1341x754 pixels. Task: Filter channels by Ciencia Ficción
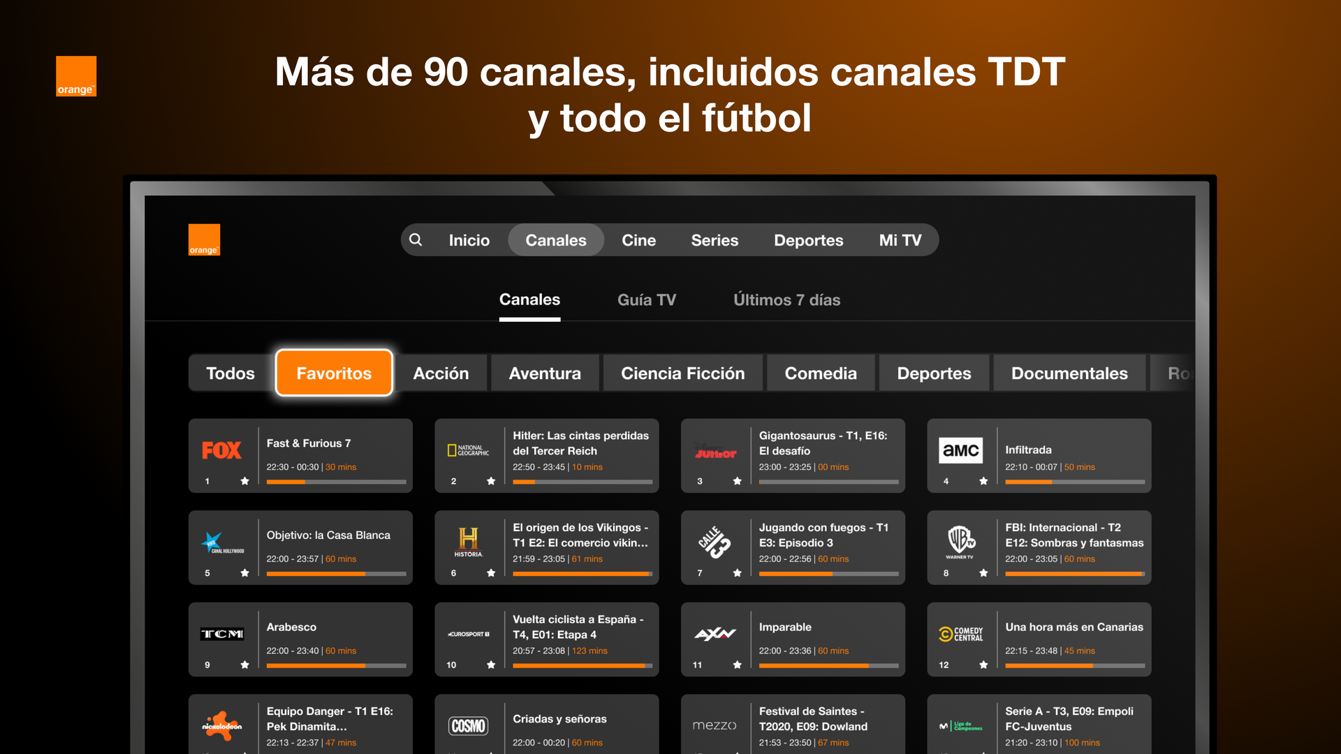click(683, 374)
